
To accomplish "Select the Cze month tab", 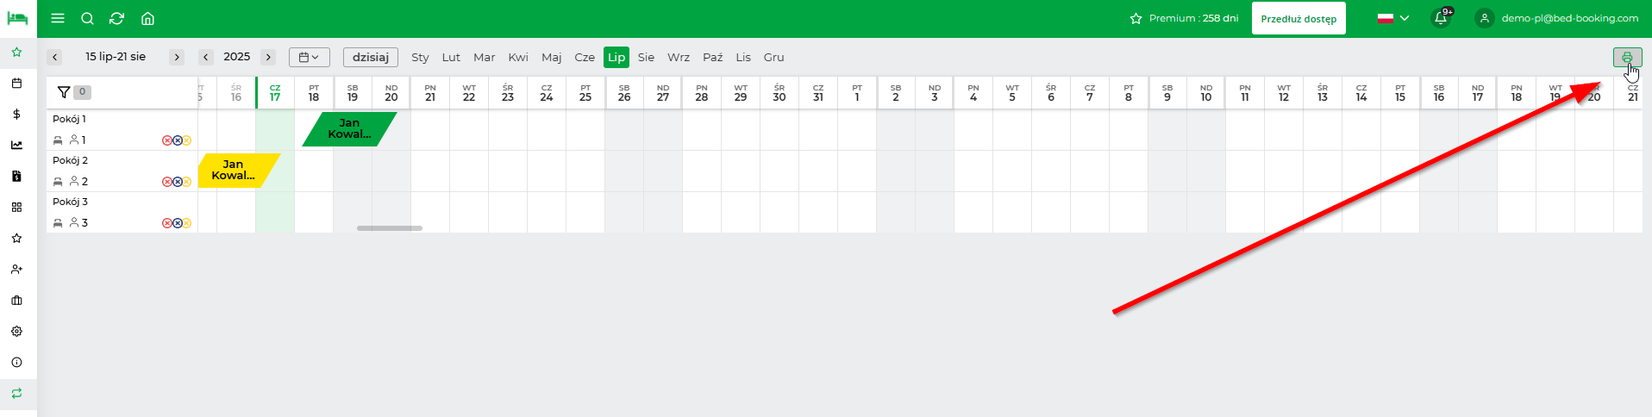I will coord(585,58).
